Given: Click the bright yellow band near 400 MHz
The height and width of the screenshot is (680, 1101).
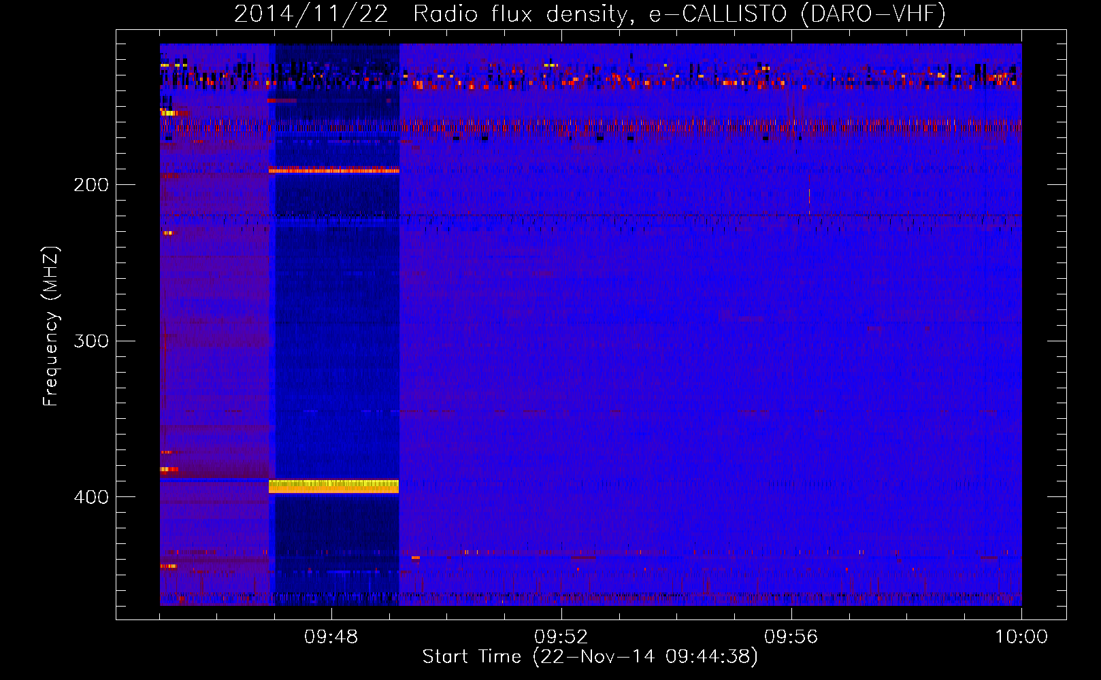Looking at the screenshot, I should pos(333,486).
